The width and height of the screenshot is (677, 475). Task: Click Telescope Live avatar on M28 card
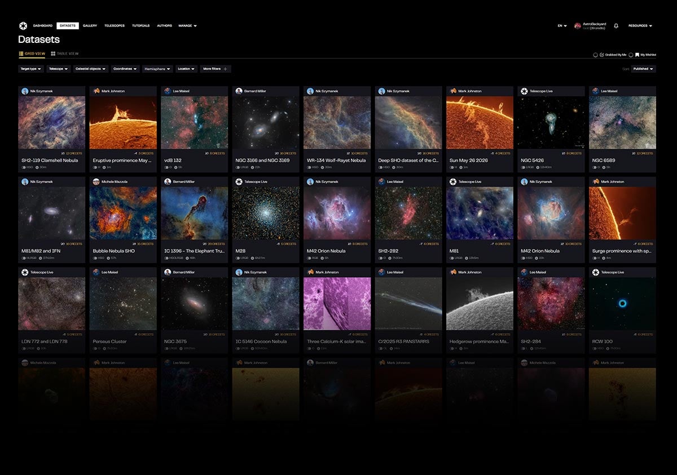[239, 181]
